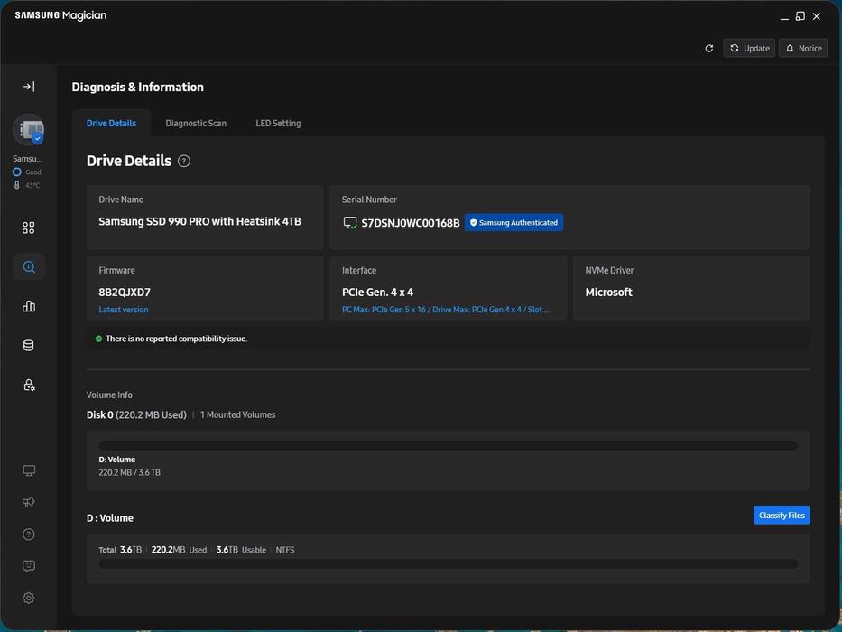Image resolution: width=842 pixels, height=632 pixels.
Task: Open Diagnosis & Information magnifier icon
Action: pos(29,267)
